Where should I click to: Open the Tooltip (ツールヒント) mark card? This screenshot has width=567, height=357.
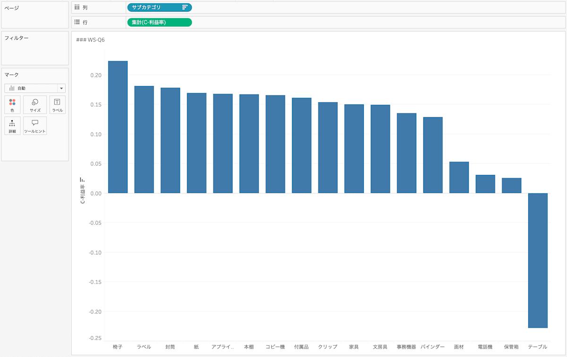coord(35,126)
